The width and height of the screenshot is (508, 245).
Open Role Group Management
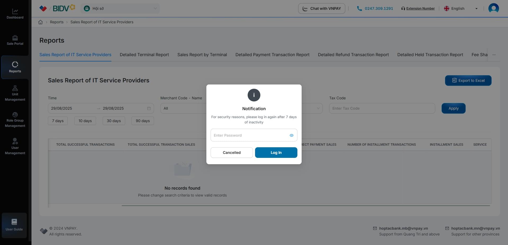point(15,120)
